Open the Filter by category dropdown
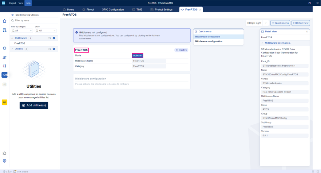 click(x=22, y=31)
